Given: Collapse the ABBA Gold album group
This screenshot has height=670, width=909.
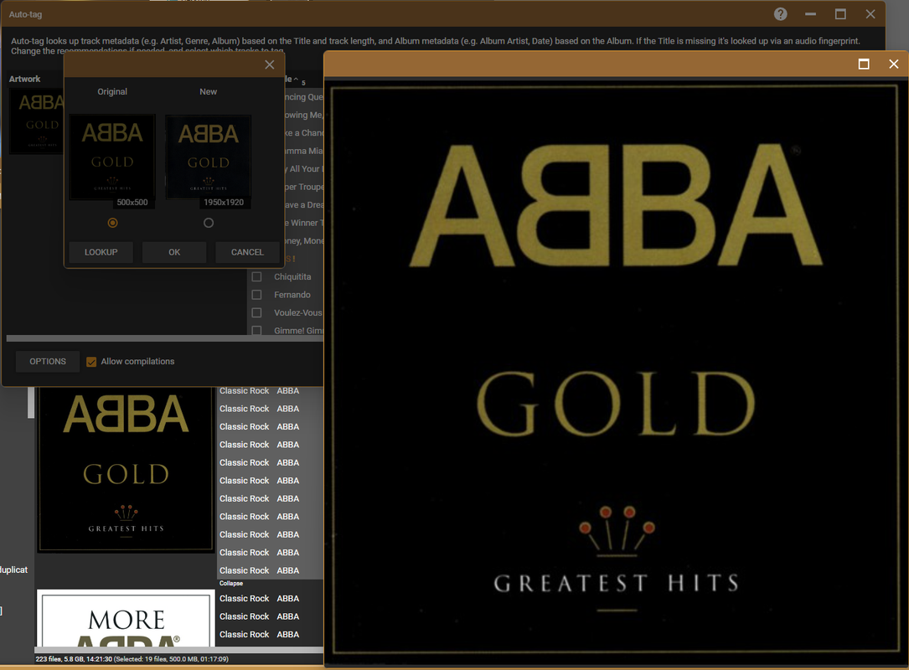Looking at the screenshot, I should tap(231, 583).
